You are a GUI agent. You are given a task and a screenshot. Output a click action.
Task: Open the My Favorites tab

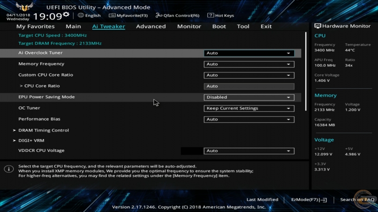pos(35,26)
